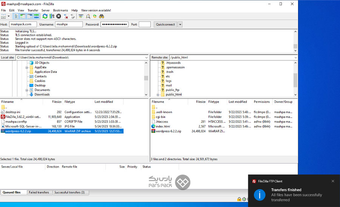Select the public_ftp remote folder
Viewport: 340px width, 207px height.
click(172, 90)
